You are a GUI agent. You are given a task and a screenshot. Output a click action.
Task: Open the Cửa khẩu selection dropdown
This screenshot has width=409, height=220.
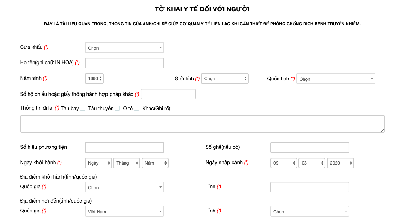tap(124, 47)
